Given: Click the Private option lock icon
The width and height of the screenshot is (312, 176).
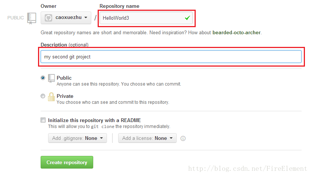Looking at the screenshot, I should [x=51, y=97].
